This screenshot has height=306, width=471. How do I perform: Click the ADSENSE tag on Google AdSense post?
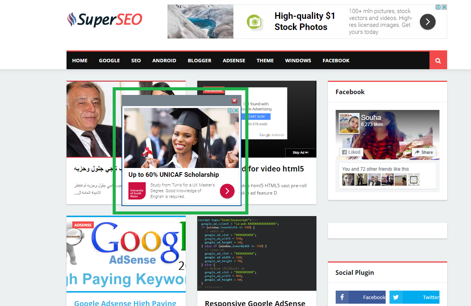(83, 225)
